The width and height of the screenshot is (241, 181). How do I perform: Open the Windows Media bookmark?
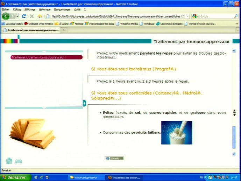127,24
